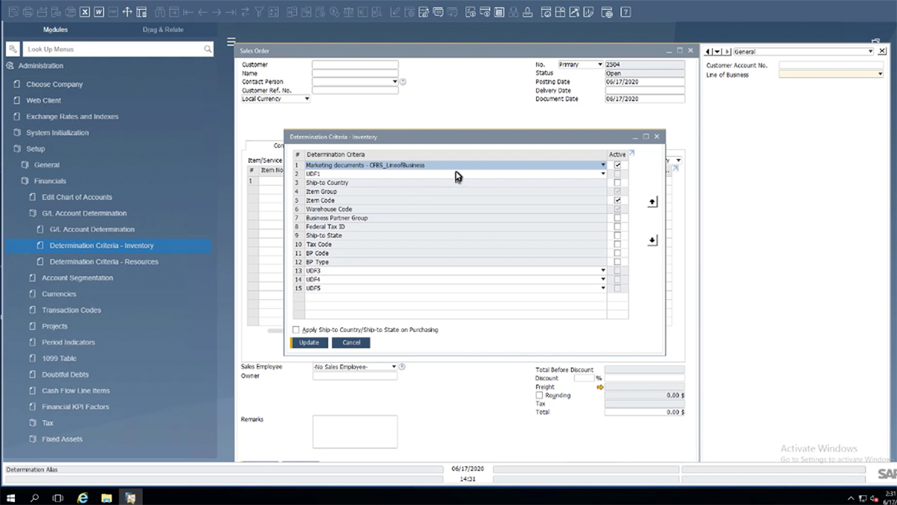Image resolution: width=897 pixels, height=505 pixels.
Task: Click inside the Customer Ref. No. field
Action: pos(355,90)
